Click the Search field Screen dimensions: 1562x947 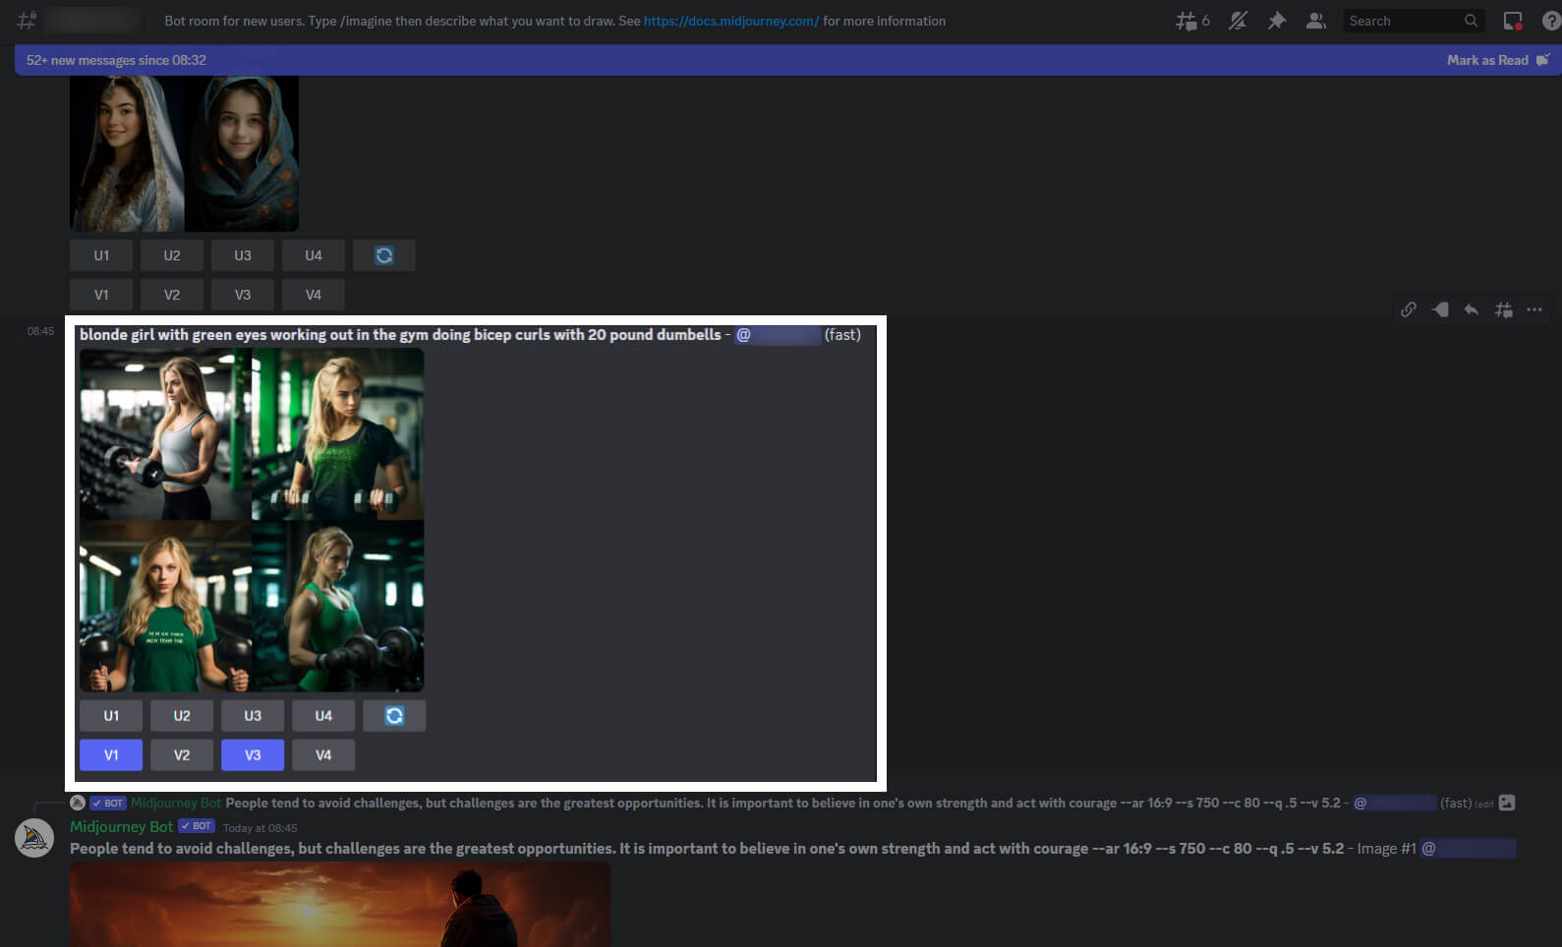(x=1403, y=21)
